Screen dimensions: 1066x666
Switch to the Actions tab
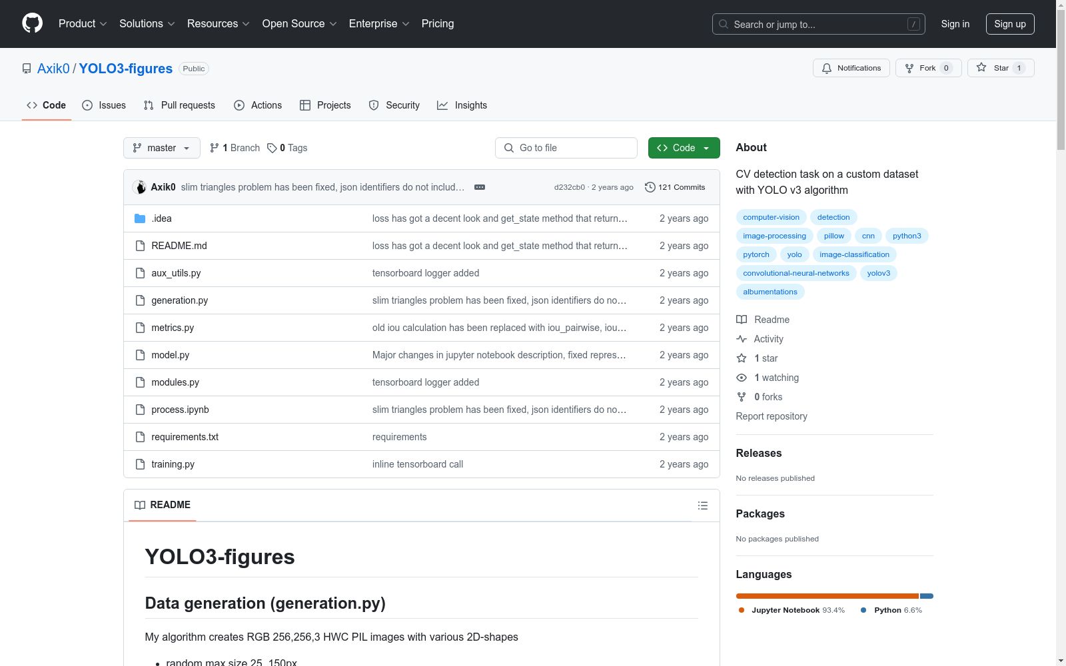[258, 105]
